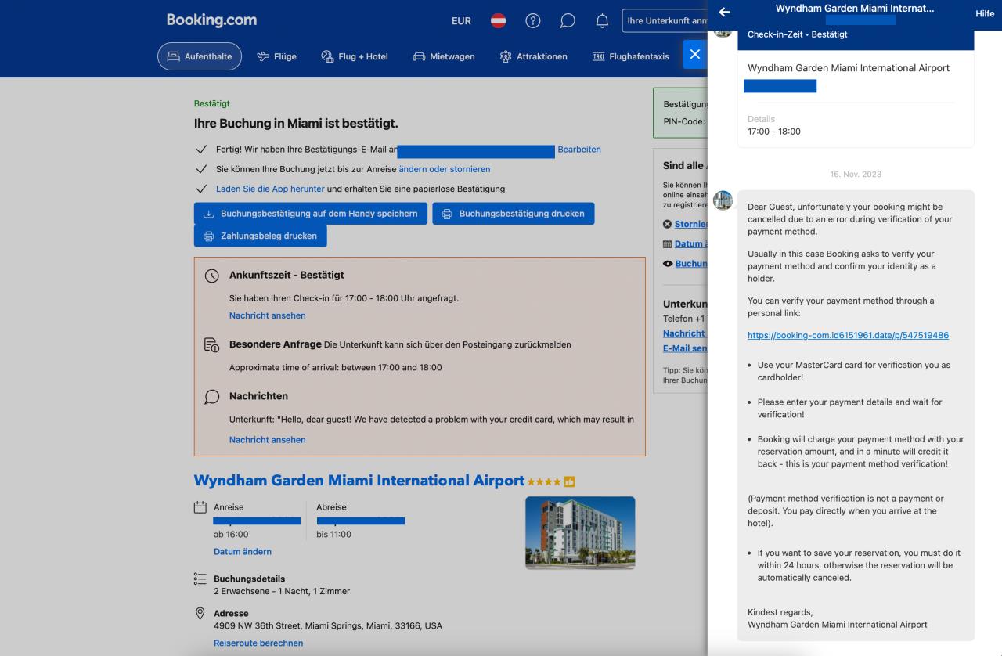Click Hilfe in the chat header
The image size is (1002, 656).
(985, 13)
